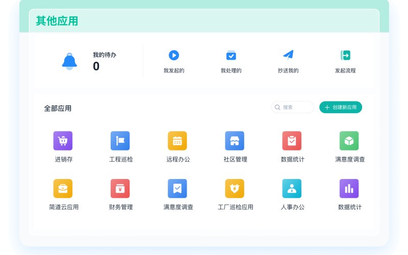Click the blue bell notification icon
This screenshot has width=408, height=255.
[x=69, y=61]
